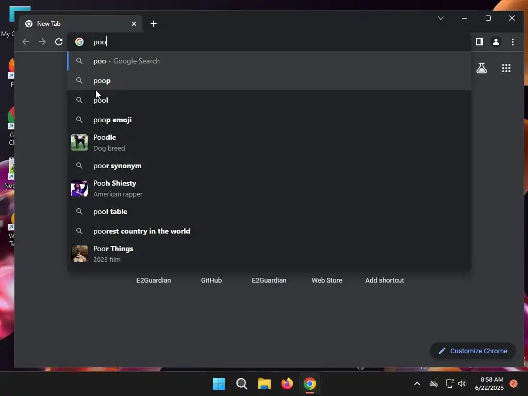Open the Google apps grid

click(x=506, y=69)
